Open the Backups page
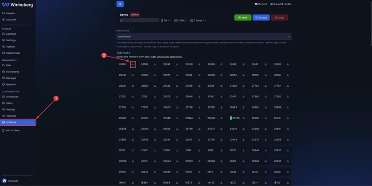Image resolution: width=372 pixels, height=186 pixels. coord(9,78)
